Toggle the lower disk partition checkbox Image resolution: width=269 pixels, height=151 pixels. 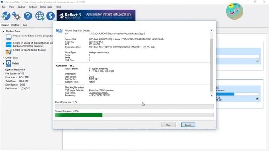(257, 98)
